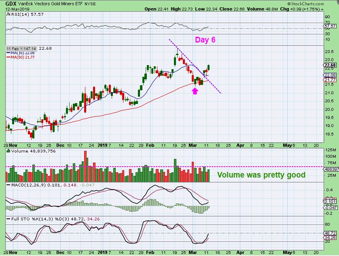The width and height of the screenshot is (339, 256).
Task: Select the GDX ticker symbol
Action: (11, 4)
